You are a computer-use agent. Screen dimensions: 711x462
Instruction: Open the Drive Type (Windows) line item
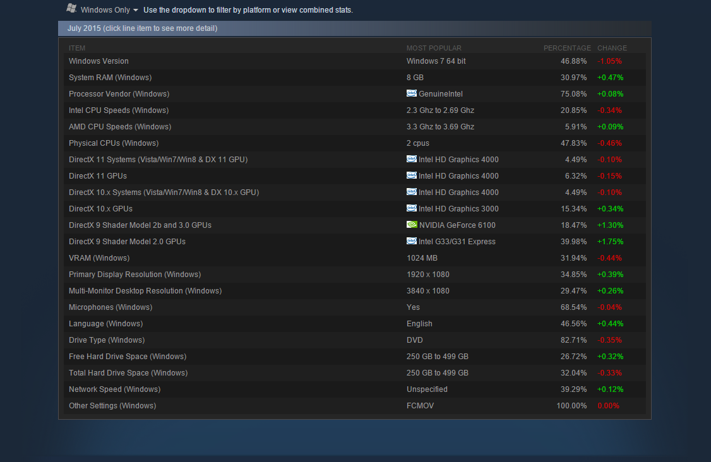pyautogui.click(x=355, y=340)
